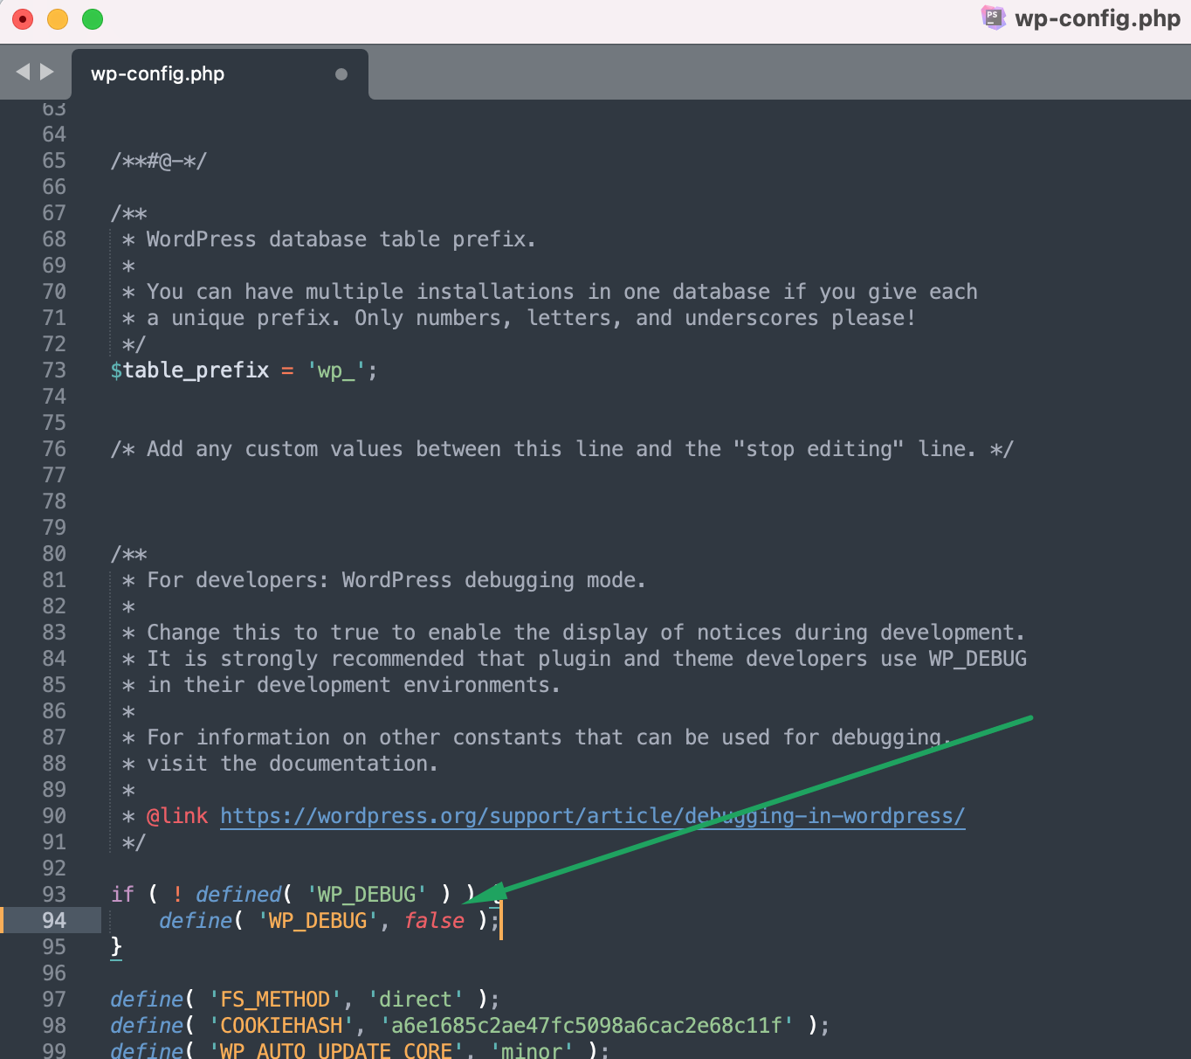The height and width of the screenshot is (1059, 1191).
Task: Click the closing brace on line 95
Action: point(116,947)
